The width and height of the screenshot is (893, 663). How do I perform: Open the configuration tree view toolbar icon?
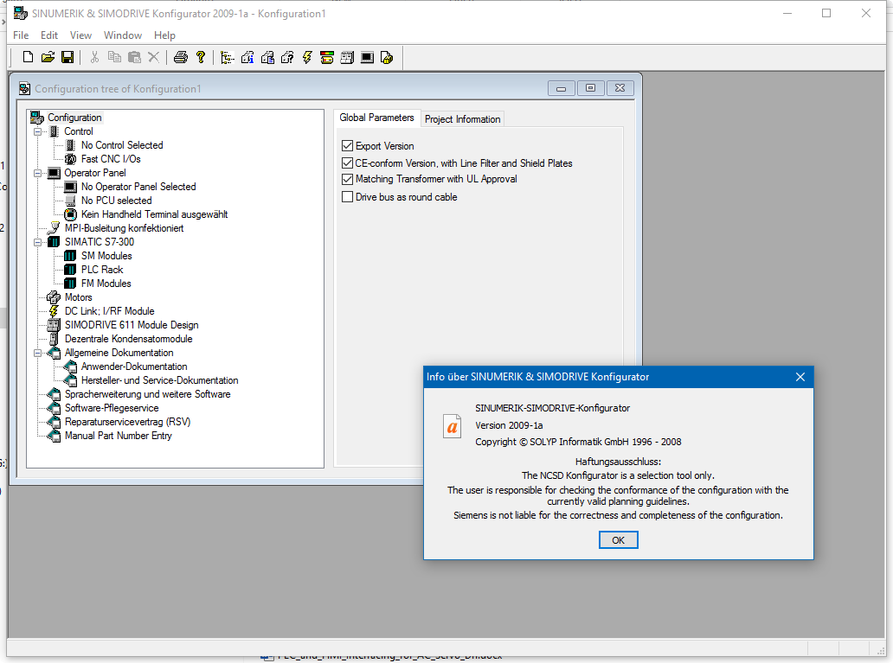[x=228, y=57]
